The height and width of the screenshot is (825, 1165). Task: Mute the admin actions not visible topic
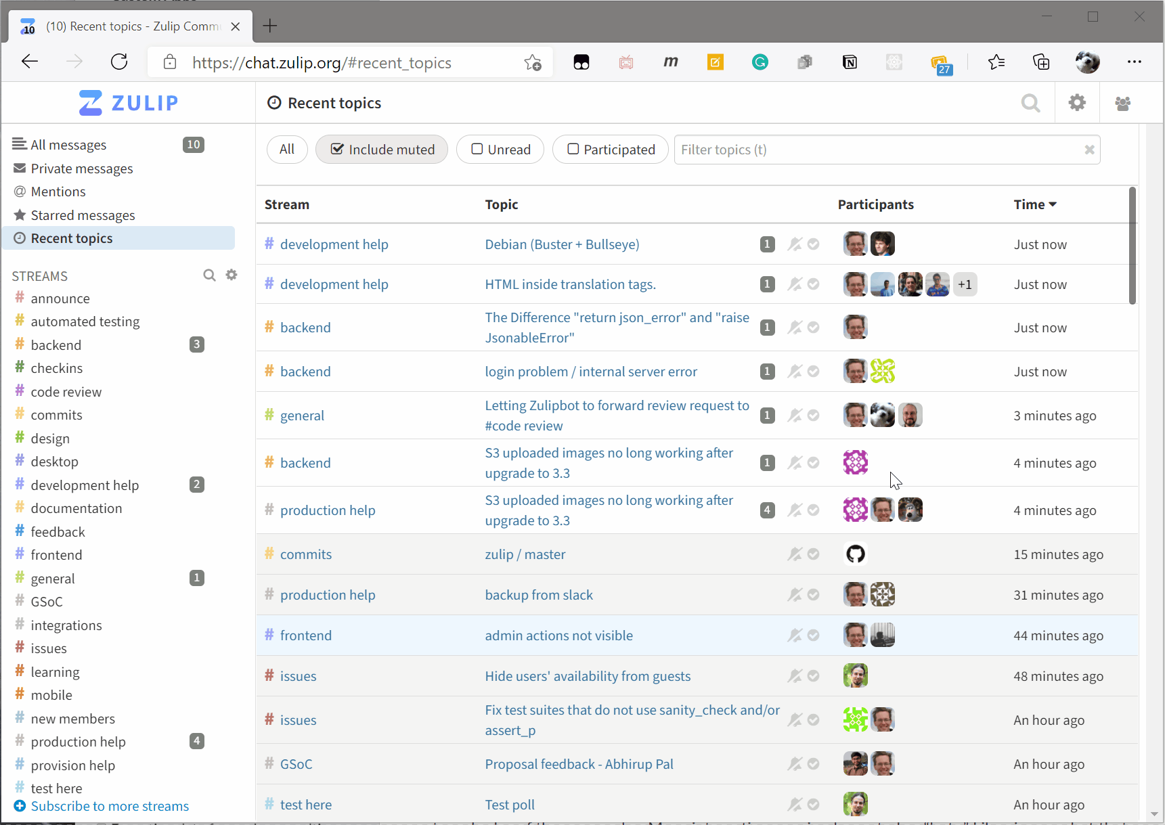point(795,636)
